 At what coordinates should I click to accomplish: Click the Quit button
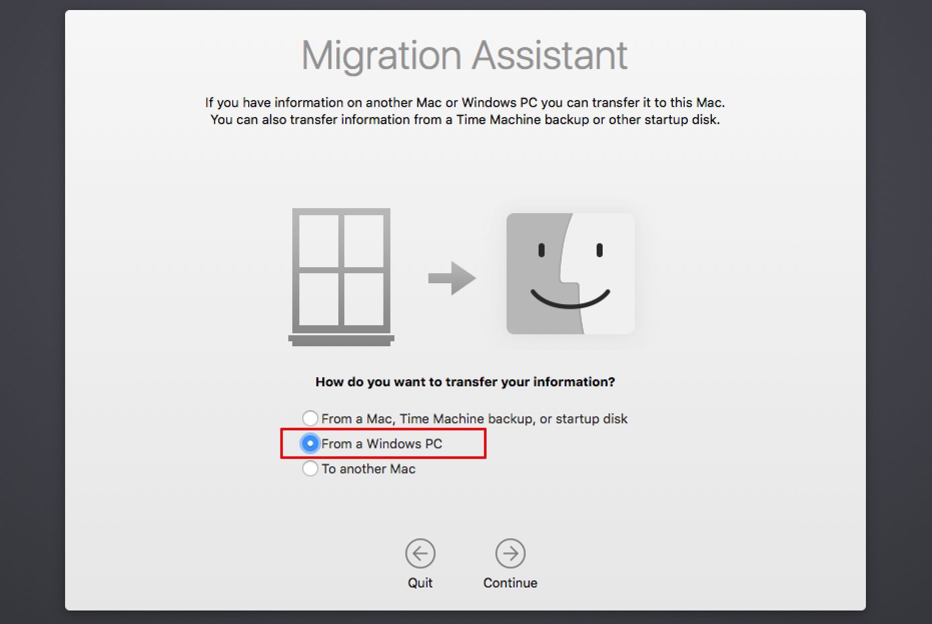point(420,582)
